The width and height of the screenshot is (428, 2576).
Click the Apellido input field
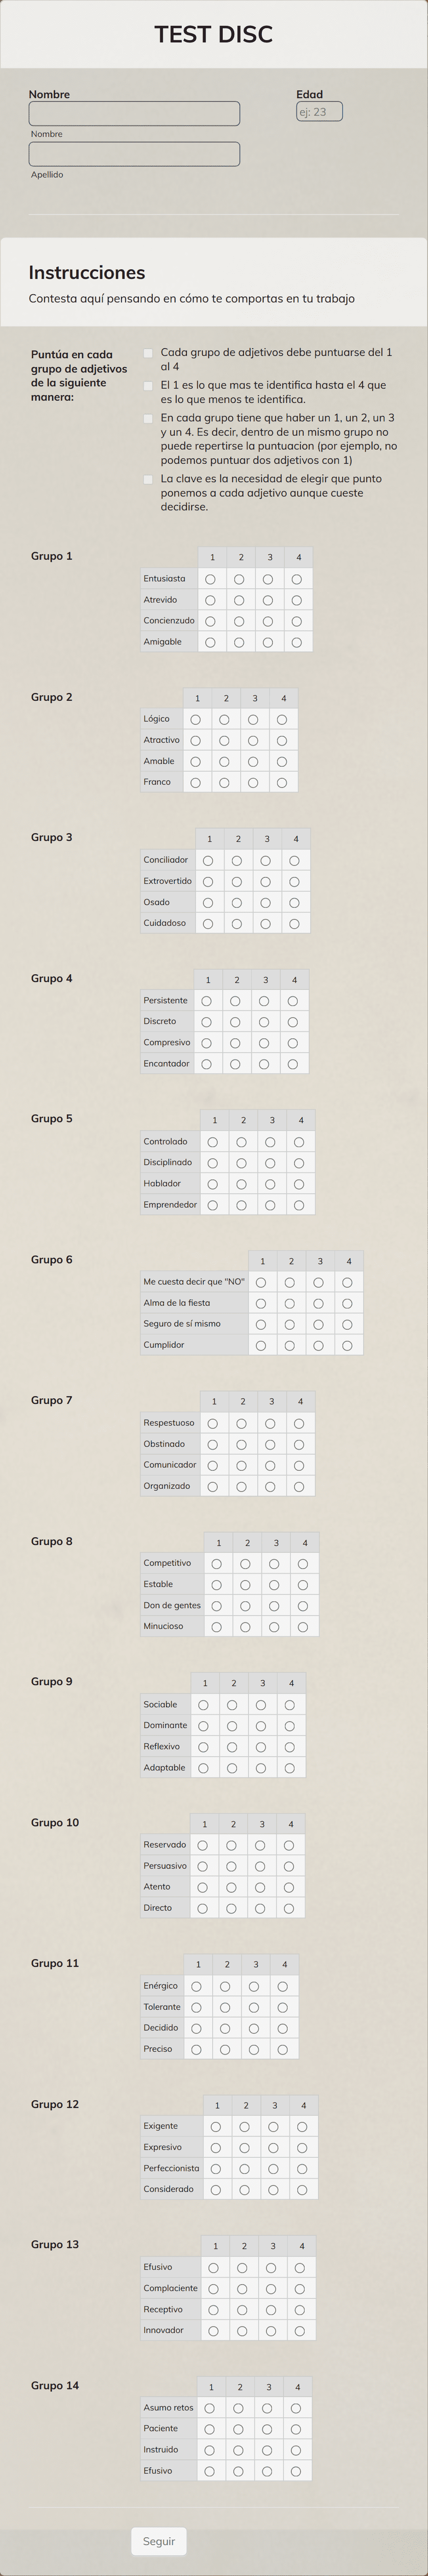(135, 153)
